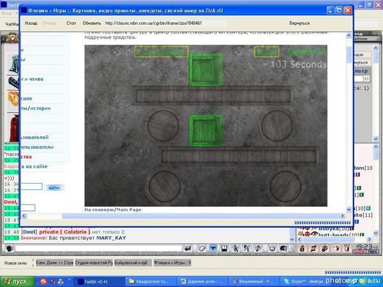383x287 pixels.
Task: Switch to the Студия новостей tab
Action: coord(94,263)
